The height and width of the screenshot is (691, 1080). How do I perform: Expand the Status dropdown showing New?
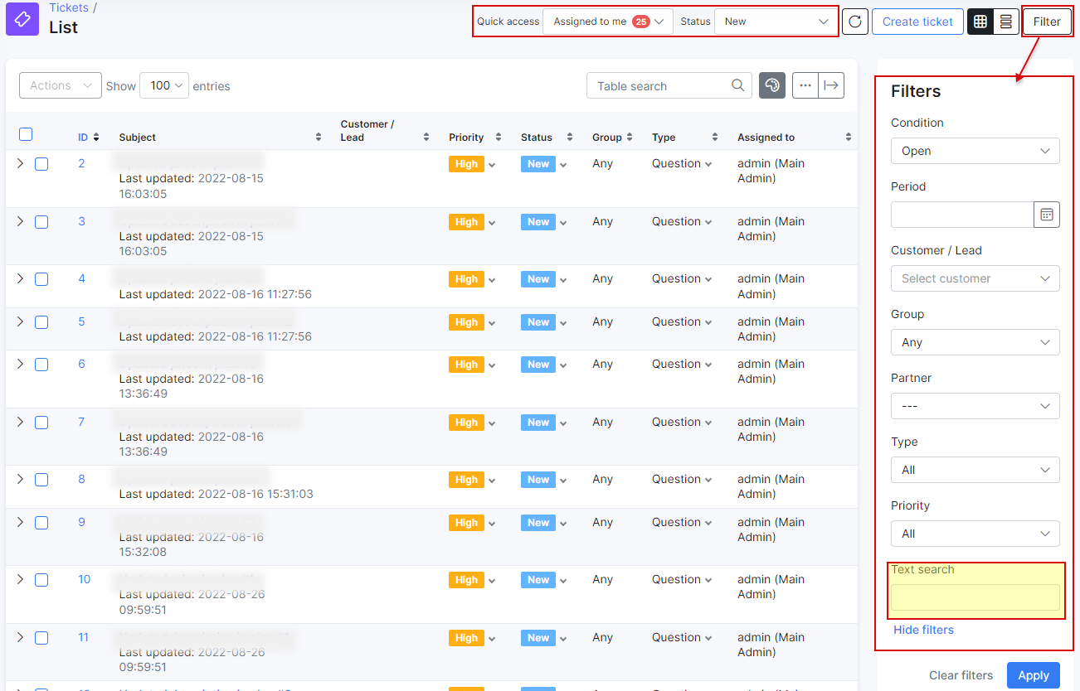tap(776, 22)
